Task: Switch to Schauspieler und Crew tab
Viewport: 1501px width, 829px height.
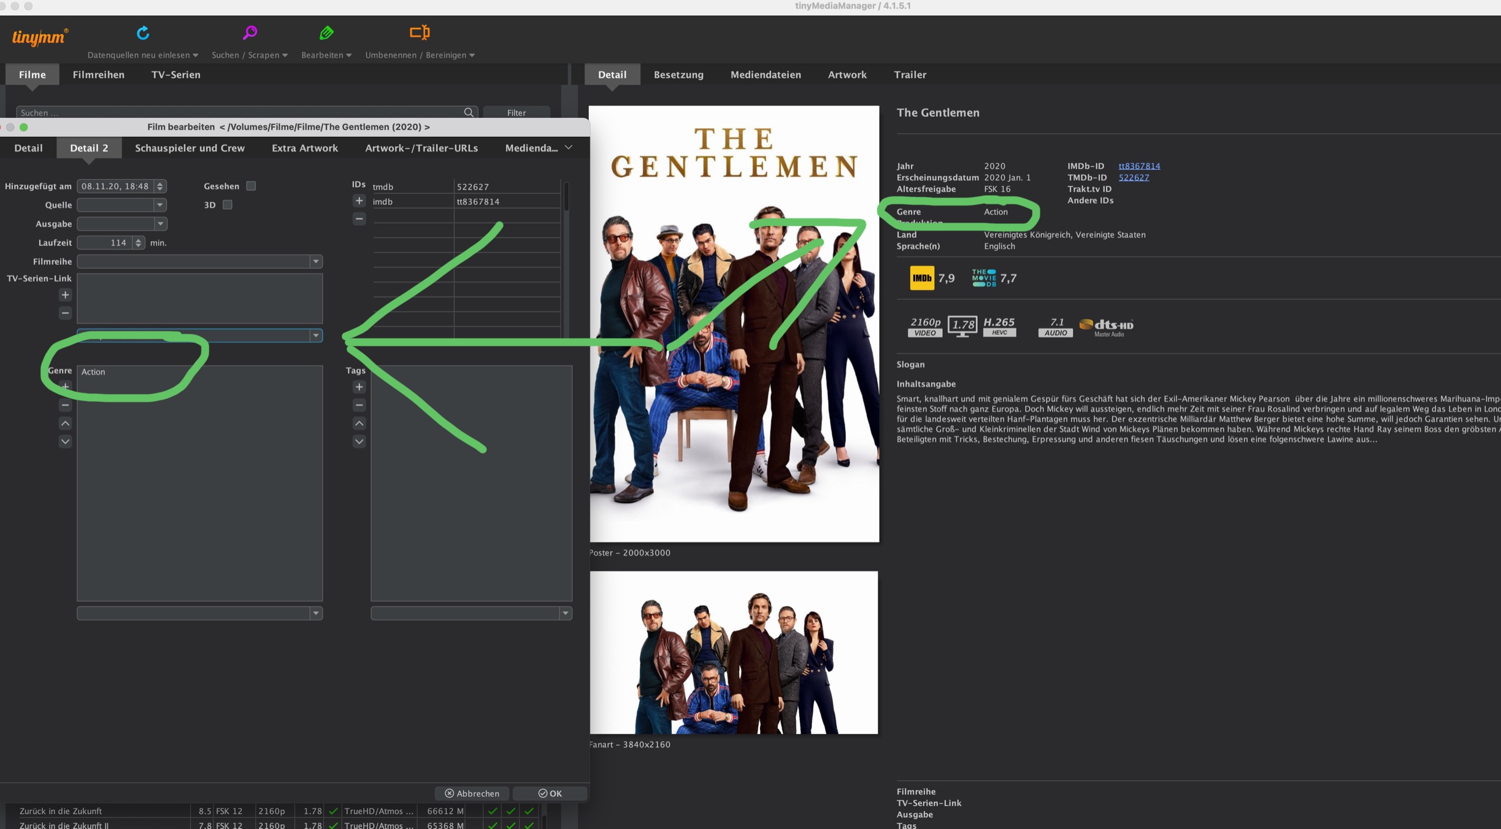Action: click(x=190, y=148)
